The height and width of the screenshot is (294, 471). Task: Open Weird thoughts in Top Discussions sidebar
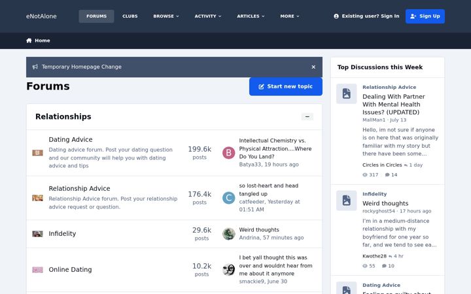(x=385, y=203)
